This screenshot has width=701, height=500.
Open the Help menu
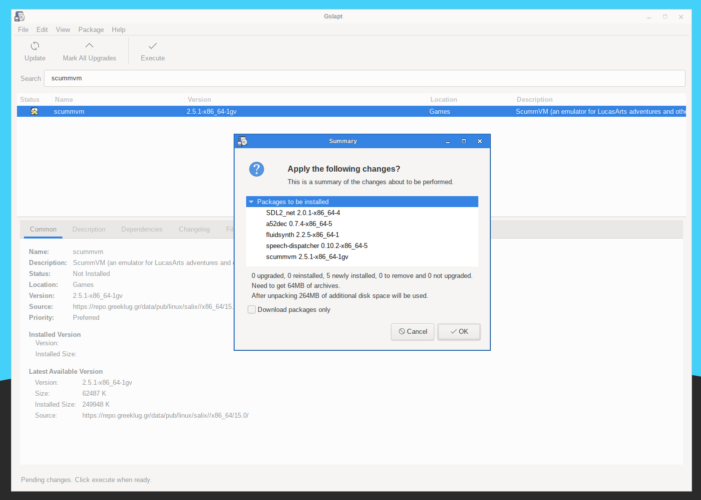coord(119,29)
